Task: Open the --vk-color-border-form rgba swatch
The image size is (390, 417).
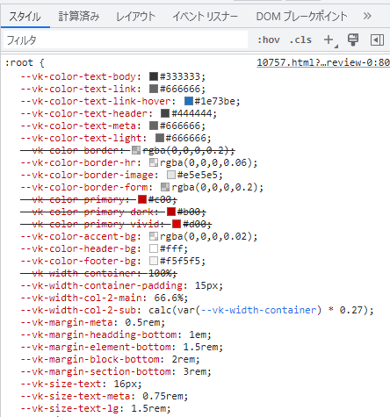Action: click(165, 187)
